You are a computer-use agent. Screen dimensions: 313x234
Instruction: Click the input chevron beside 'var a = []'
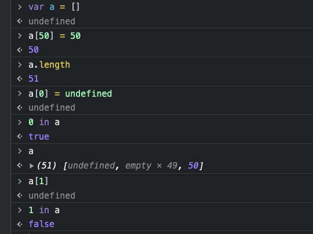tap(20, 7)
